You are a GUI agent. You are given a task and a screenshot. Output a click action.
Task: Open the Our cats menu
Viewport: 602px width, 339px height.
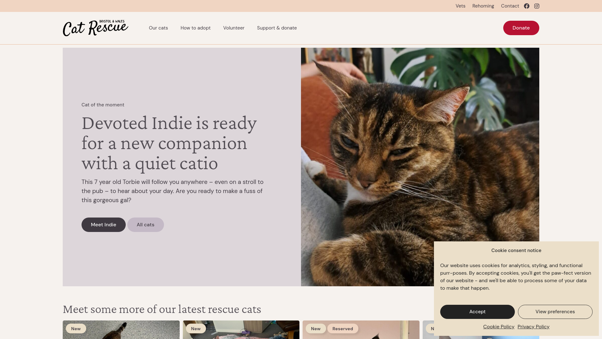pyautogui.click(x=158, y=28)
